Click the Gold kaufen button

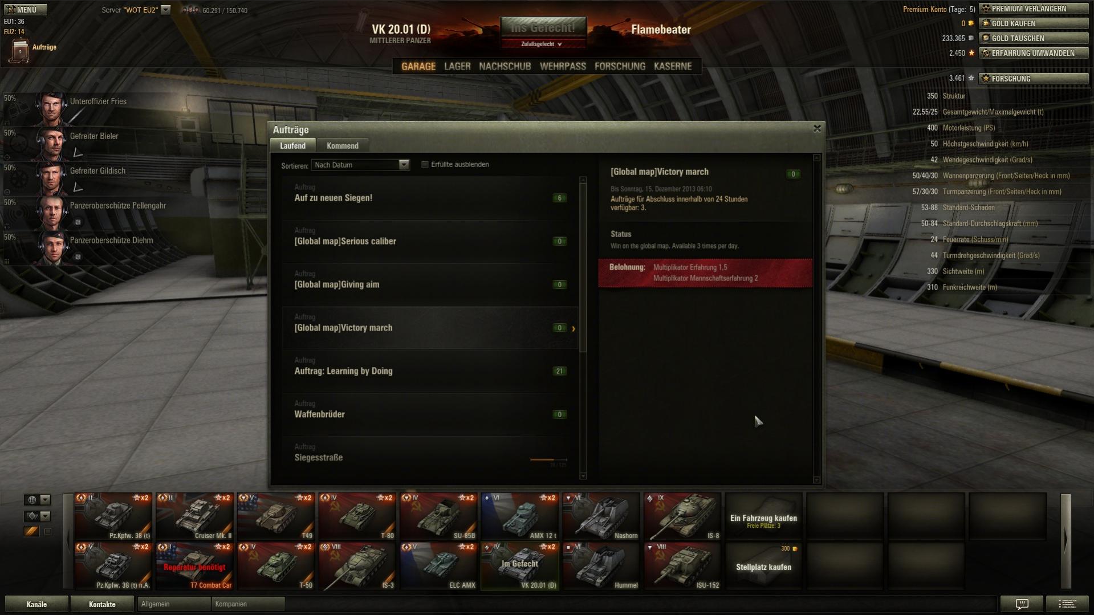(1034, 23)
